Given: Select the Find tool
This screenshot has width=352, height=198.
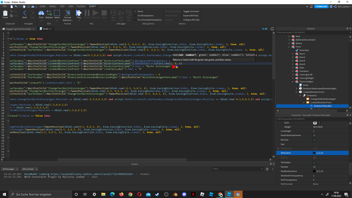Looking at the screenshot, I should [x=41, y=15].
